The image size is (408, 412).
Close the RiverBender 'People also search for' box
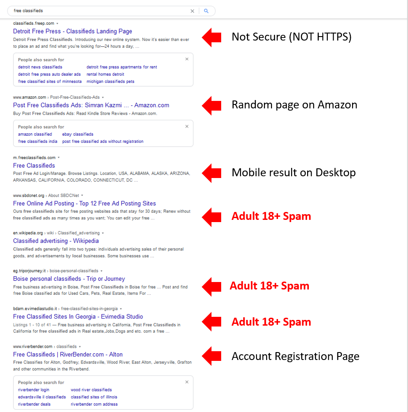pos(187,382)
